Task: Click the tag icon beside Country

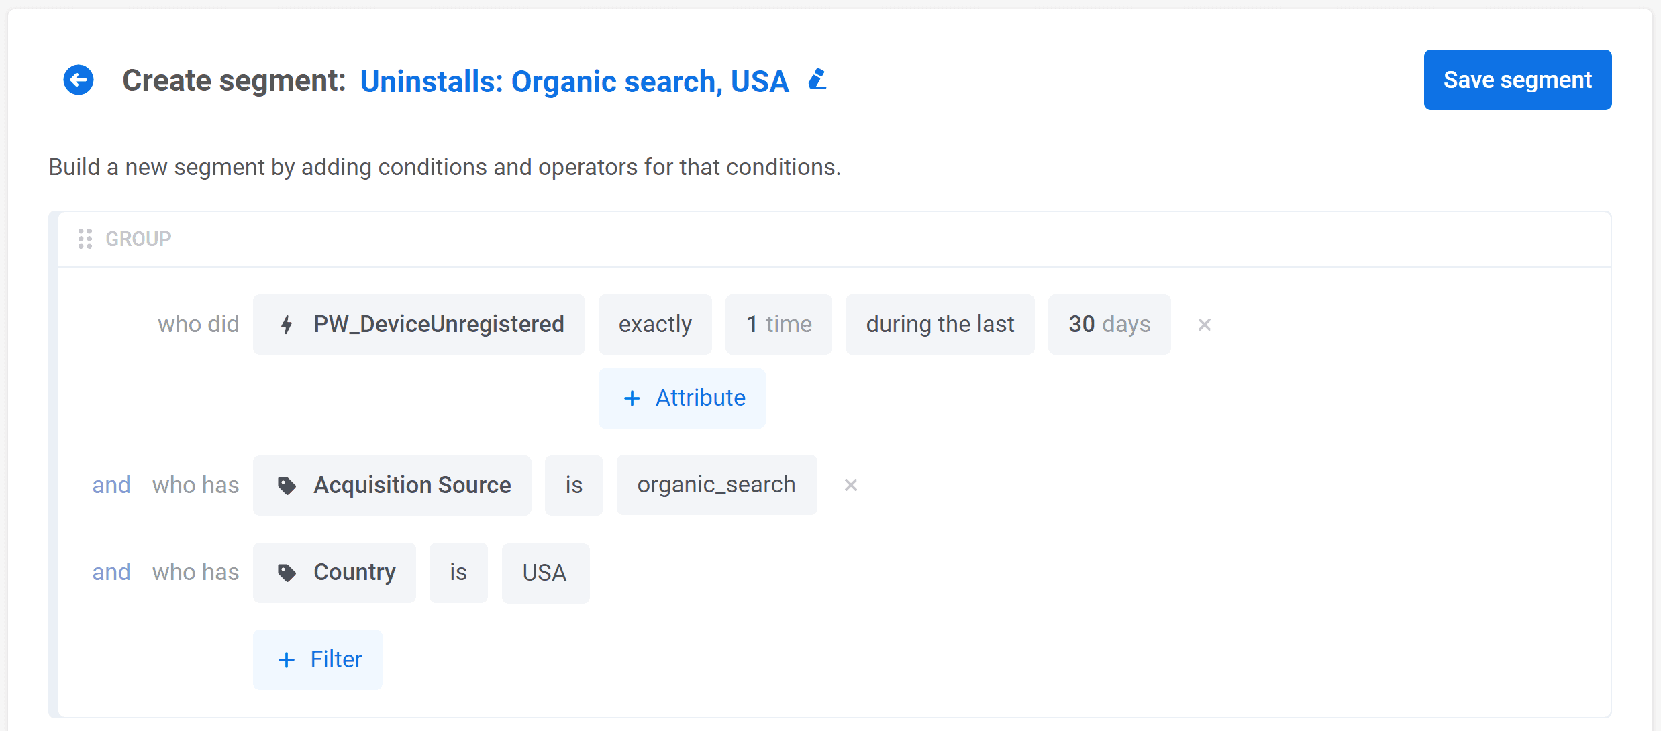Action: coord(287,573)
